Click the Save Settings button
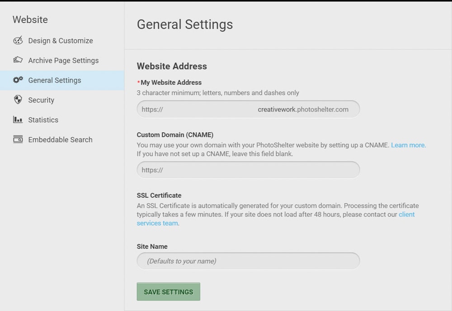This screenshot has height=311, width=452. [x=168, y=292]
